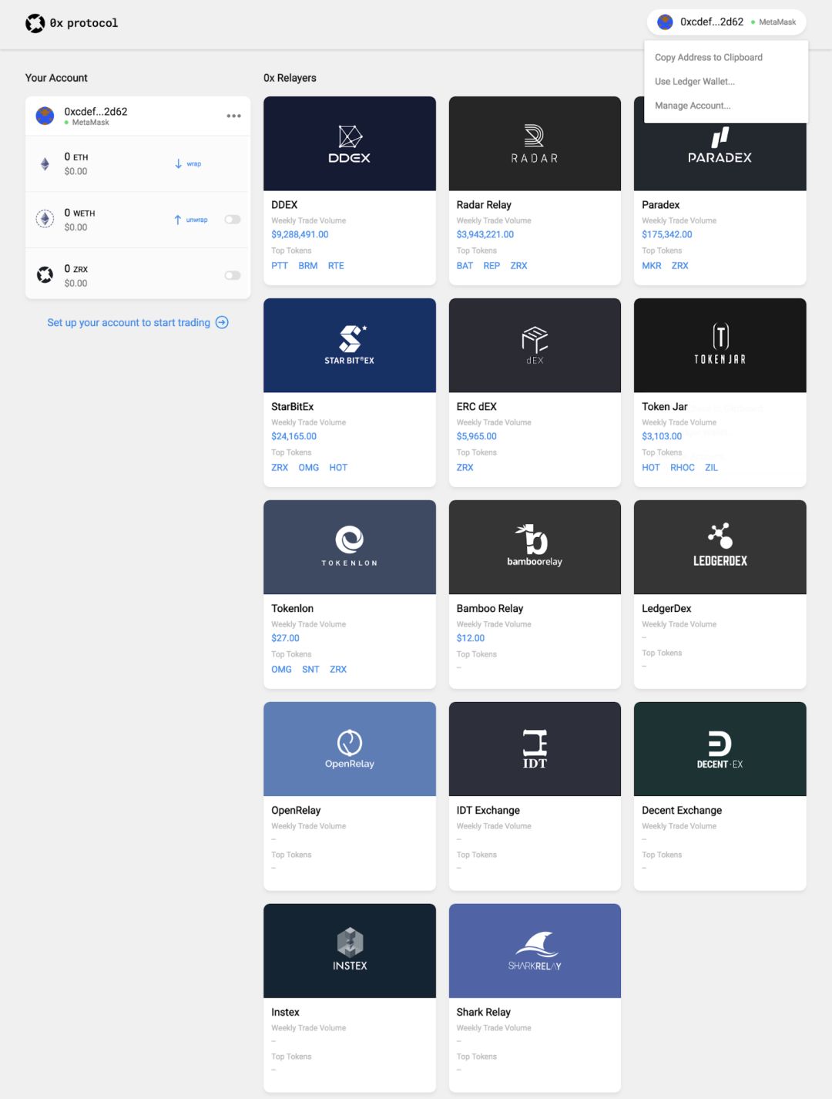
Task: Click the OMG token under StarBitEx
Action: (309, 467)
